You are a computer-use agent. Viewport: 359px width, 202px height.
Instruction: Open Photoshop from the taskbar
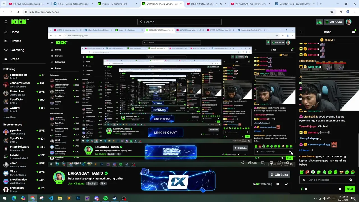(78, 198)
